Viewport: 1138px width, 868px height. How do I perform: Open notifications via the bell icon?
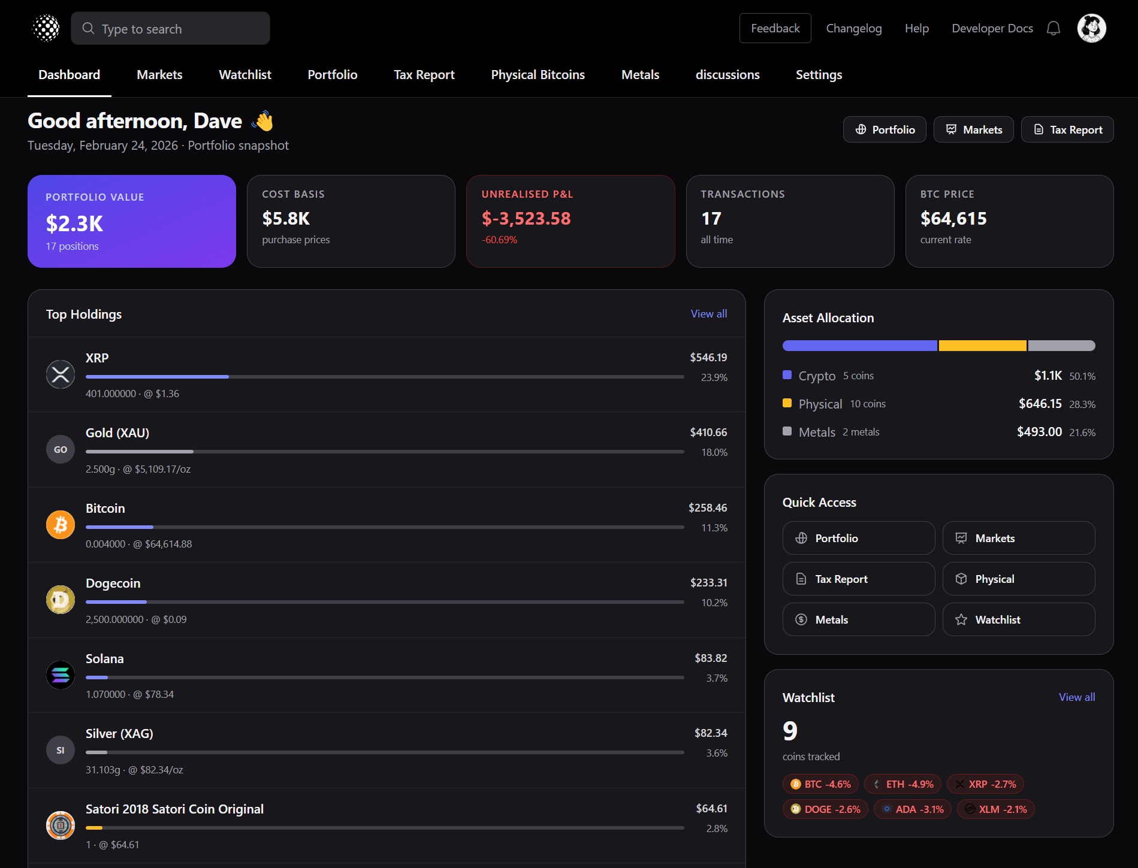click(x=1053, y=28)
